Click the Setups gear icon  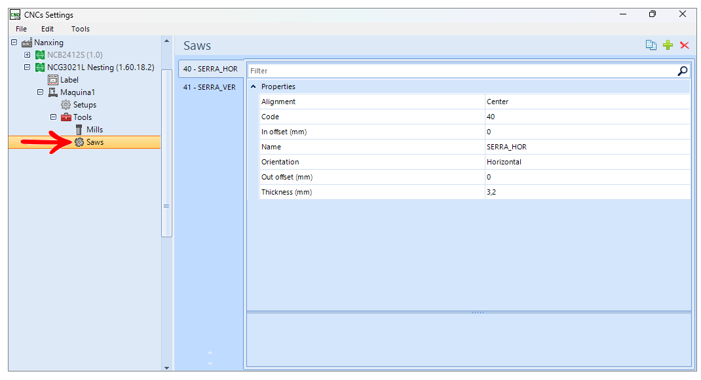(x=66, y=105)
